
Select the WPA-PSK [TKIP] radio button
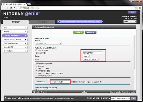tap(36, 68)
